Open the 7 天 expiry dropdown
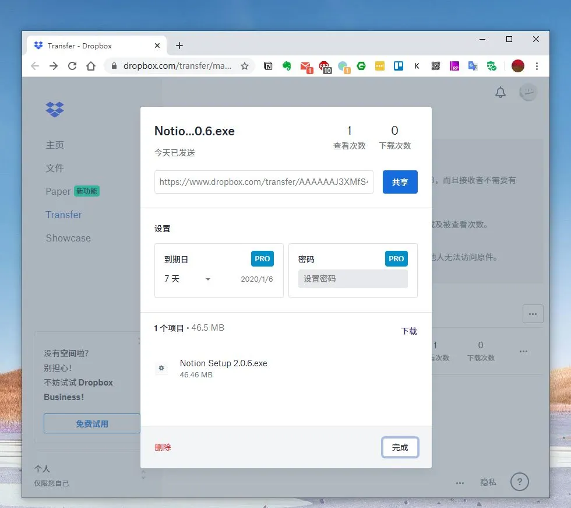Screen dimensions: 571x508 187,279
